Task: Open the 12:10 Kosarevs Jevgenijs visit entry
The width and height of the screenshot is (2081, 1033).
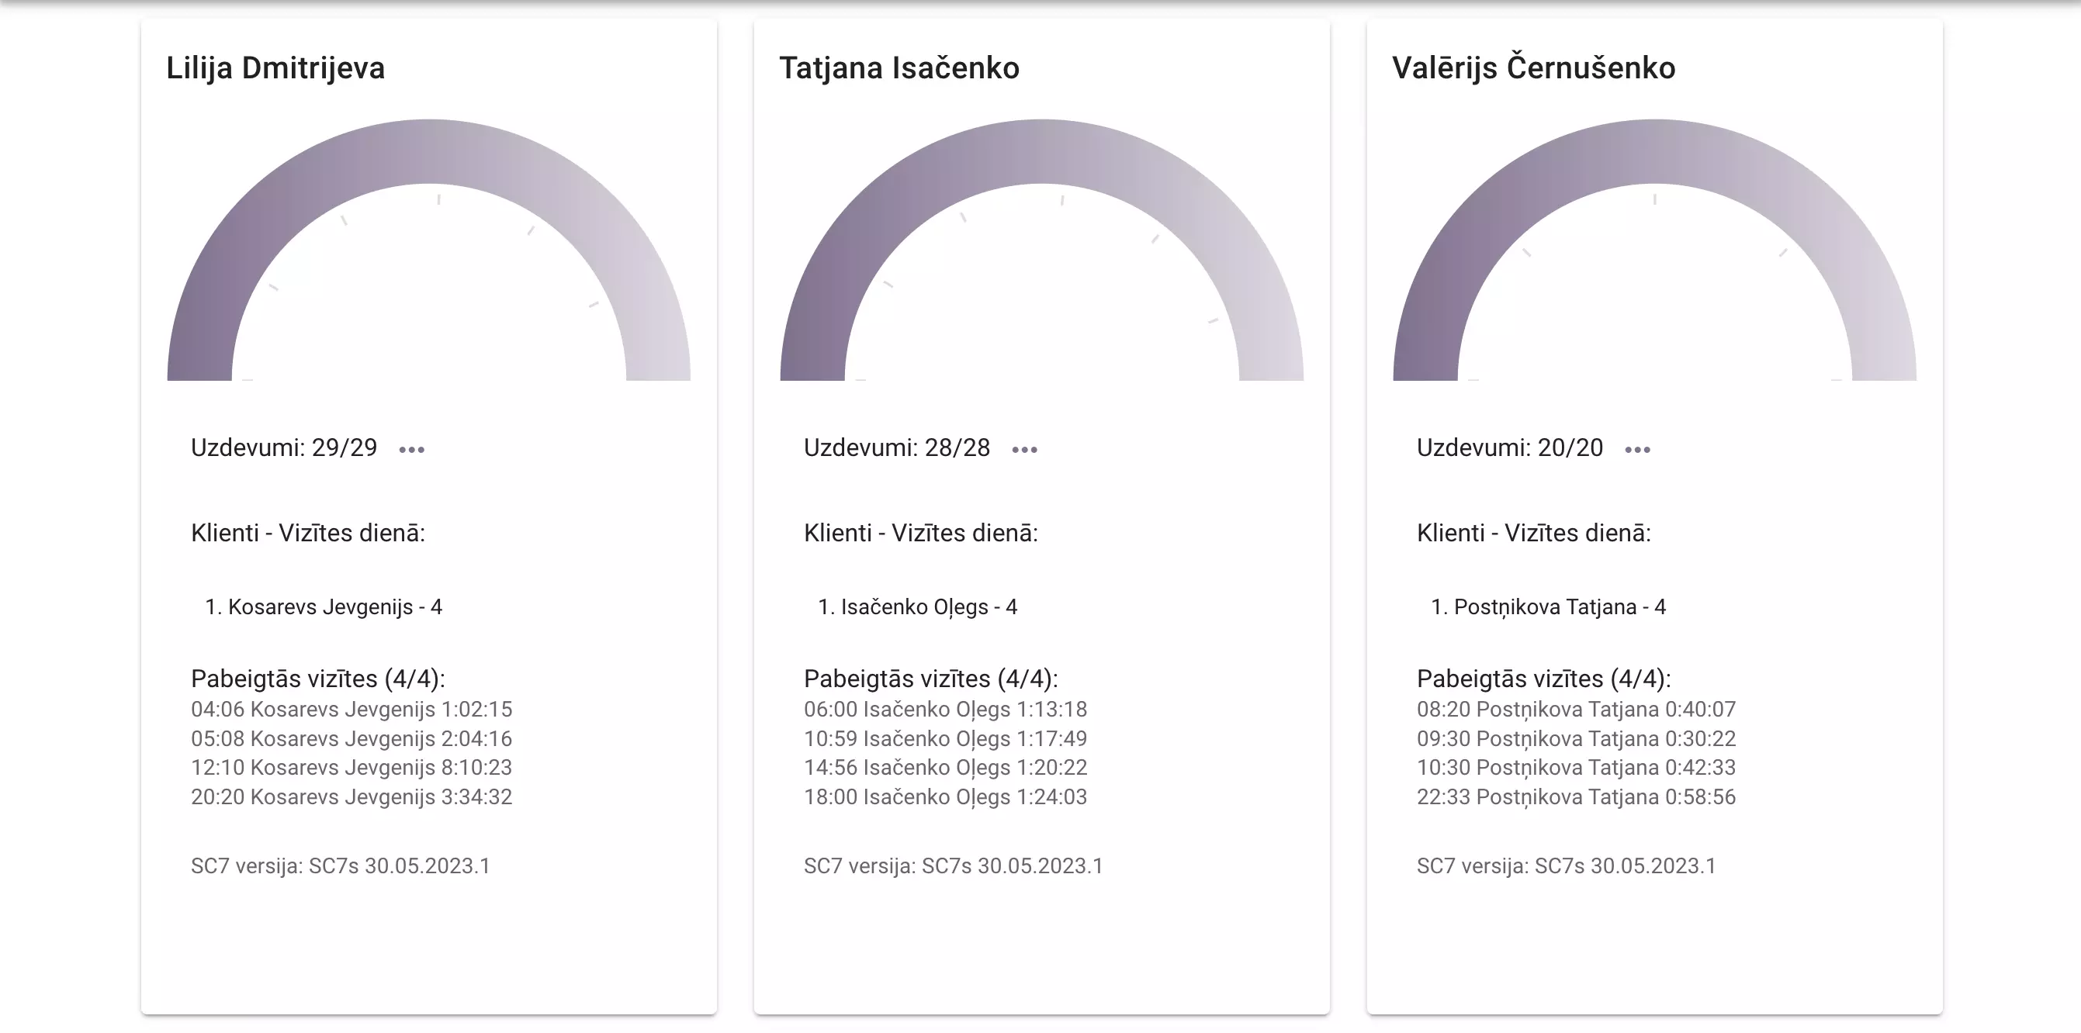Action: 351,767
